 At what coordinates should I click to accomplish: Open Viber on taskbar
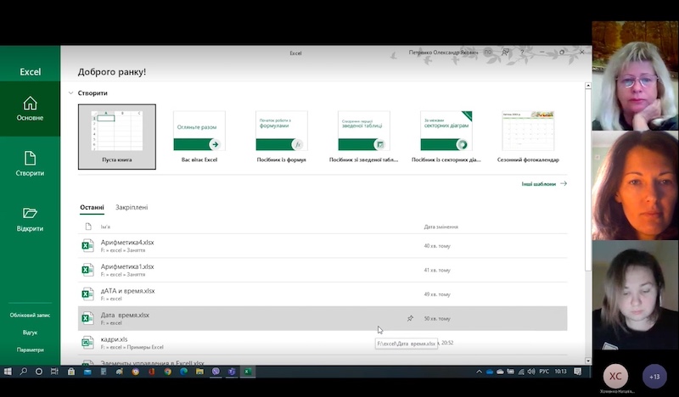click(216, 372)
